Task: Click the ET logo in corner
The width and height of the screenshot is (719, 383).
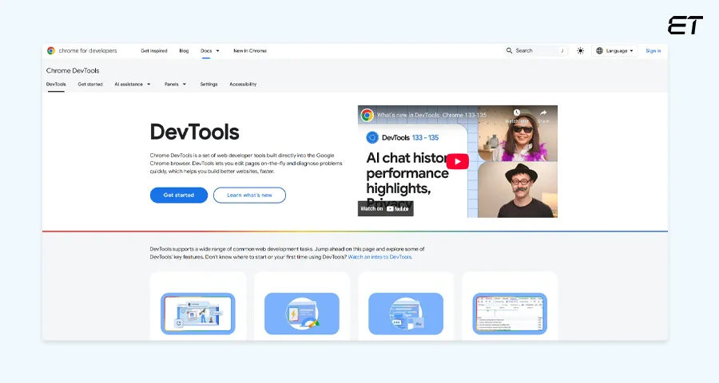Action: [x=685, y=26]
